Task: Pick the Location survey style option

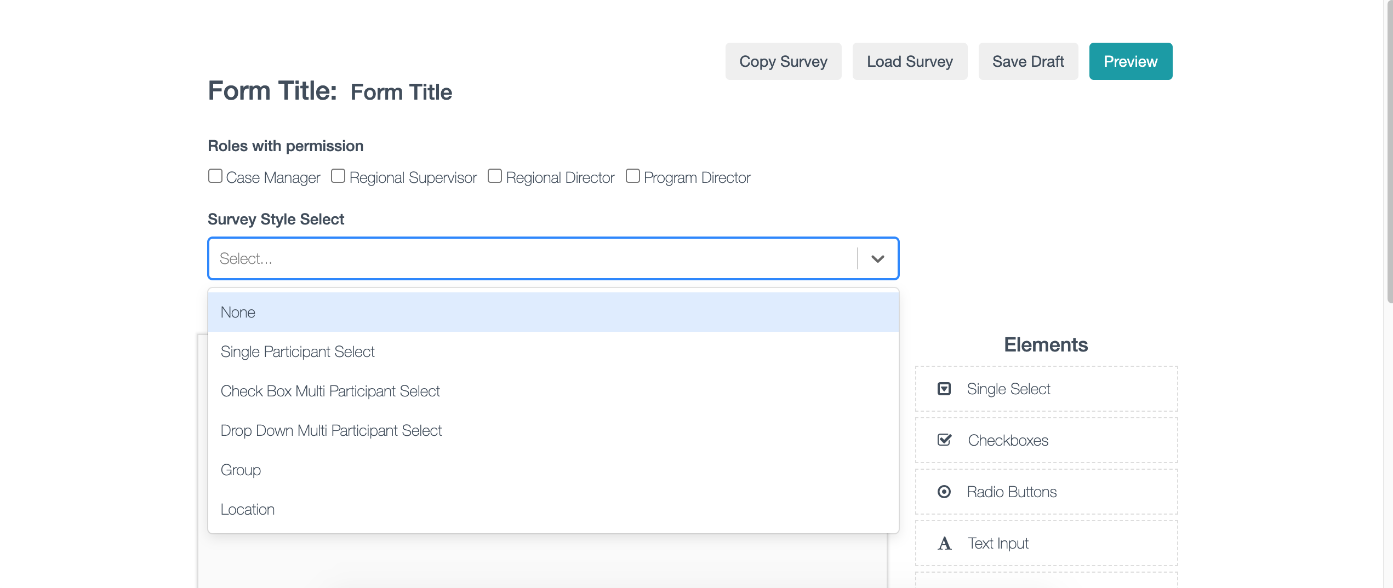Action: point(248,509)
